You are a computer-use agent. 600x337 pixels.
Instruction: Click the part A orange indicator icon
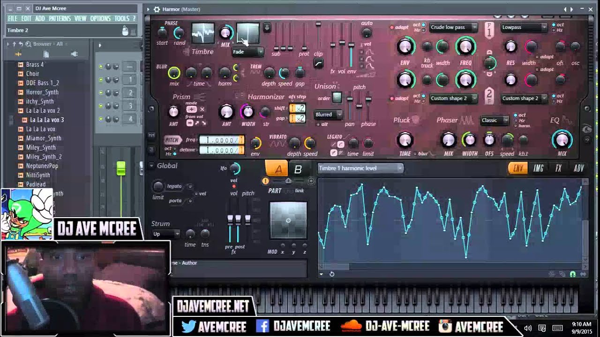pos(266,181)
